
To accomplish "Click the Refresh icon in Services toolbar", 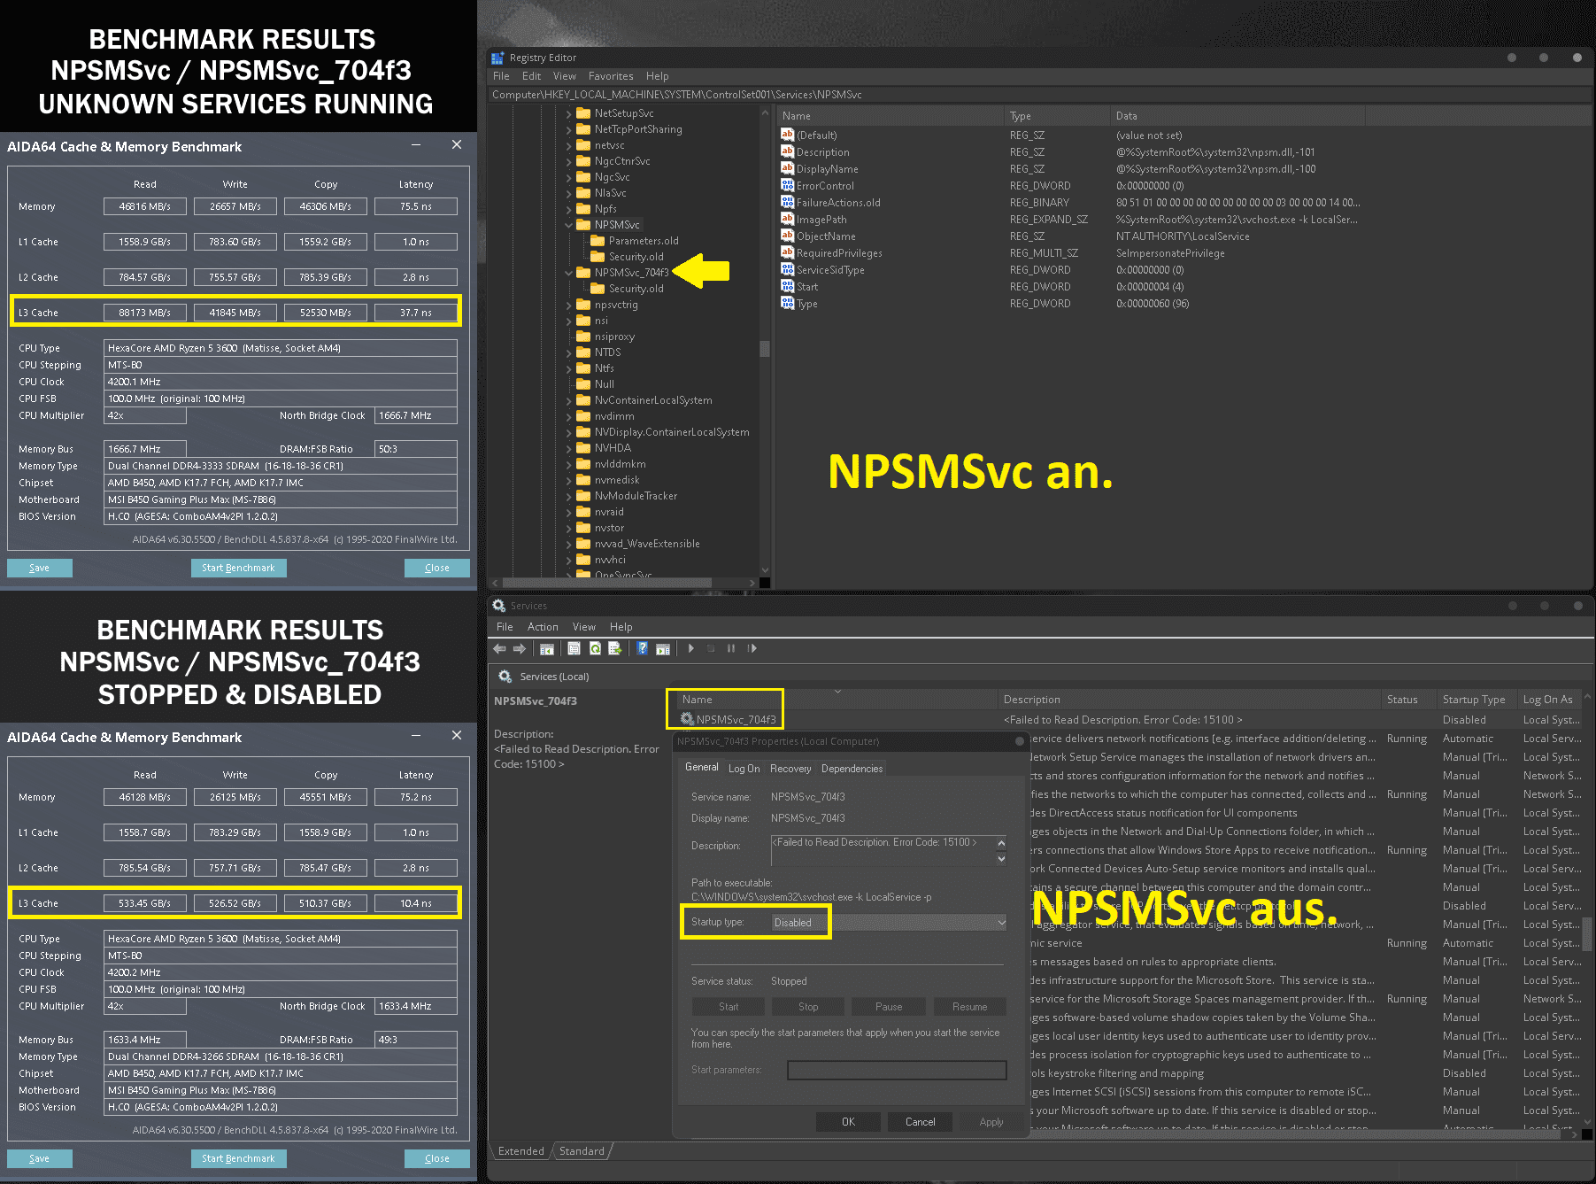I will coord(595,649).
